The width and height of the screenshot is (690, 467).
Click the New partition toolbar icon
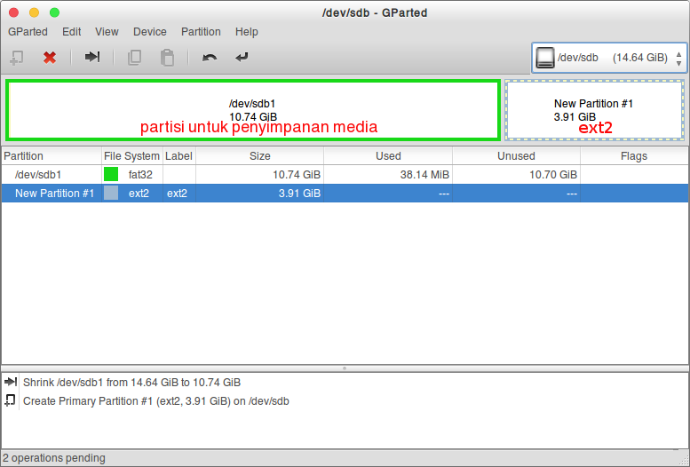click(x=17, y=58)
